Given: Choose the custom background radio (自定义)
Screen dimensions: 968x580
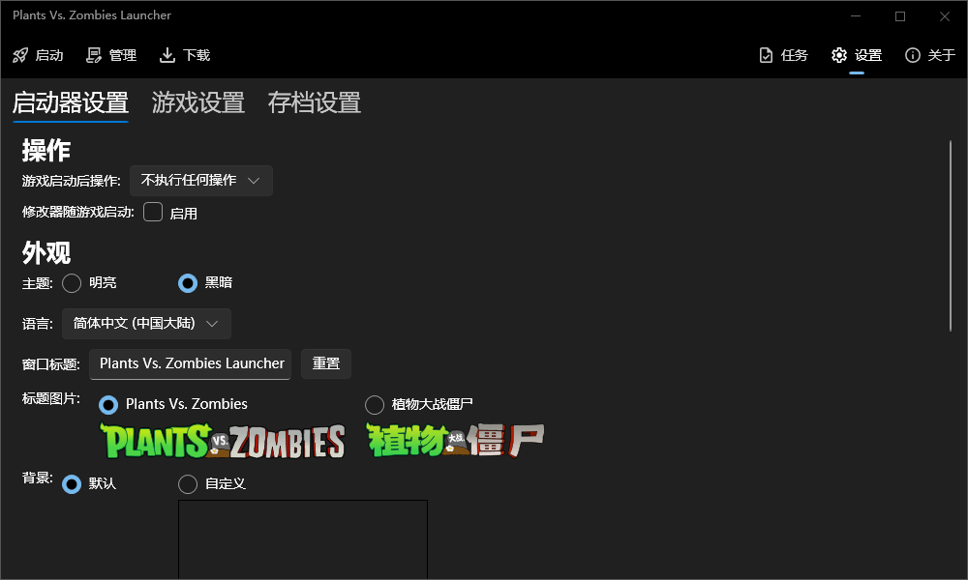Looking at the screenshot, I should (x=188, y=483).
